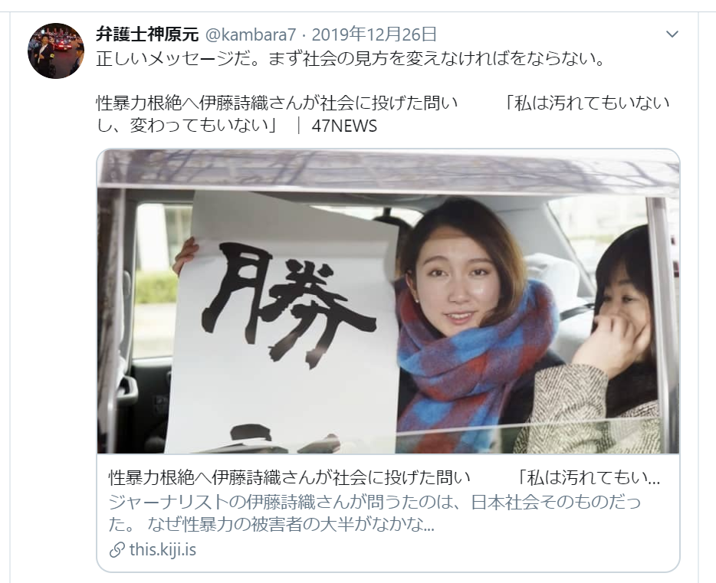Screen dimensions: 716x583
Task: Open the this.kiji.is domain link
Action: pyautogui.click(x=163, y=549)
